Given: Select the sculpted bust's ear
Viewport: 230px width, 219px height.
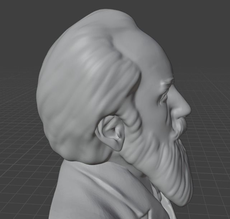Looking at the screenshot, I should point(110,133).
